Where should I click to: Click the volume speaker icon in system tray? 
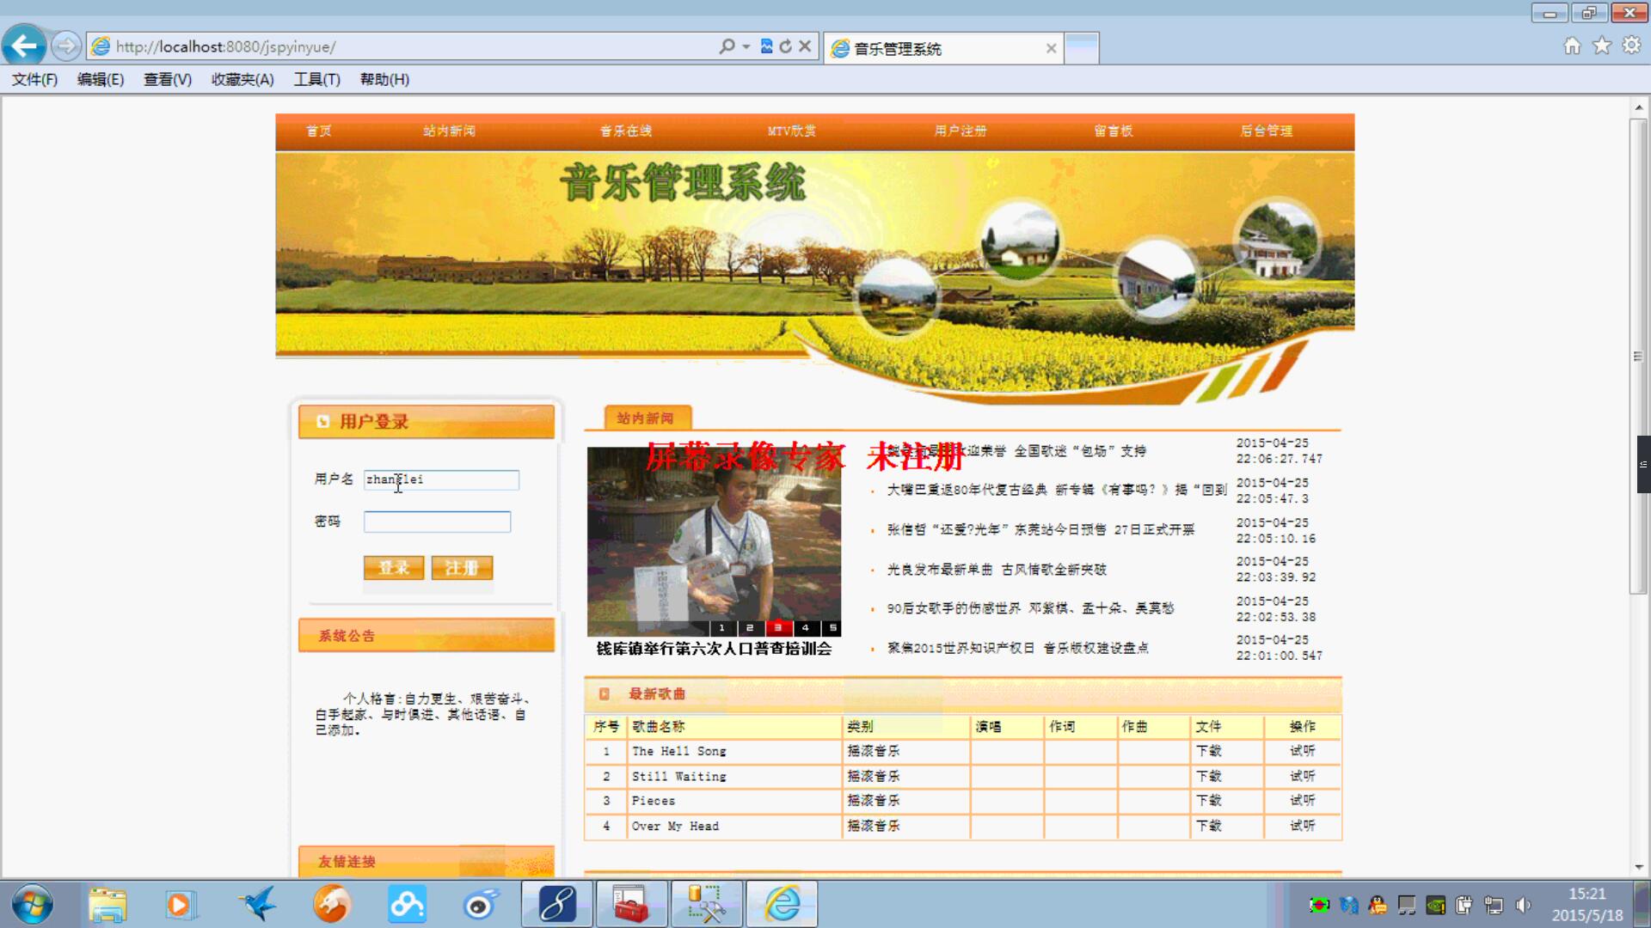click(1524, 905)
